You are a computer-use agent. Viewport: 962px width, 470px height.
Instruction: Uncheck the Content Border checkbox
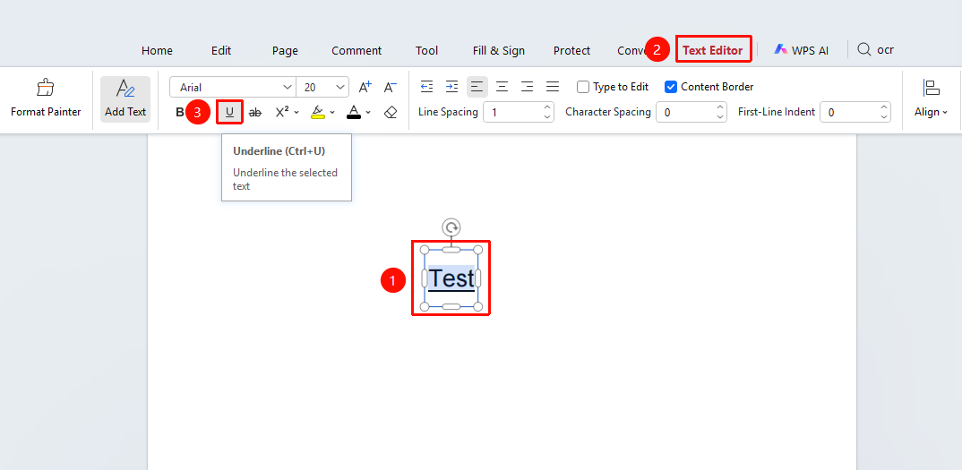tap(671, 87)
